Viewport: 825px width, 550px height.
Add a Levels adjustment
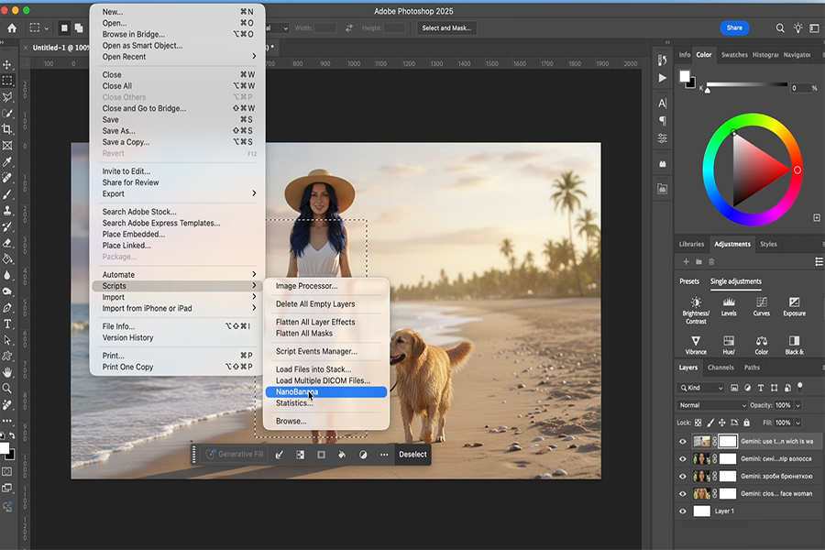[729, 306]
